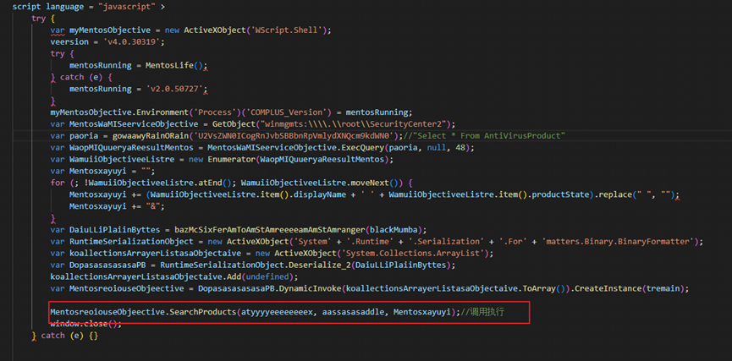Click the "Select * From AntiVirusProduct" comment
Image resolution: width=732 pixels, height=361 pixels.
[x=490, y=136]
